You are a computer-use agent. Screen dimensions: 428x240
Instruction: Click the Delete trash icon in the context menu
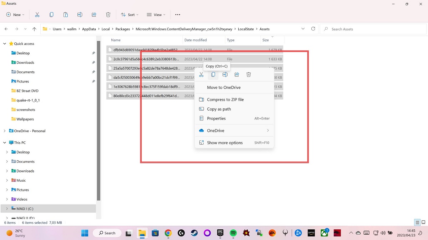[x=248, y=75]
